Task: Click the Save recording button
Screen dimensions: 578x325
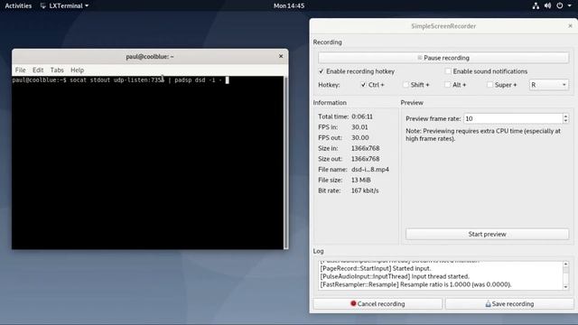Action: click(509, 304)
